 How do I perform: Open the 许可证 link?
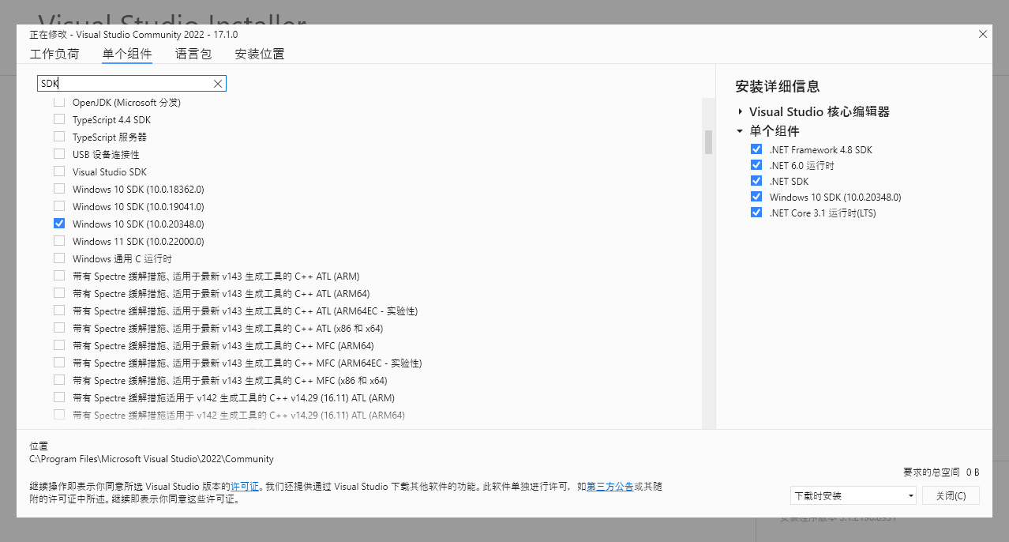(x=245, y=487)
